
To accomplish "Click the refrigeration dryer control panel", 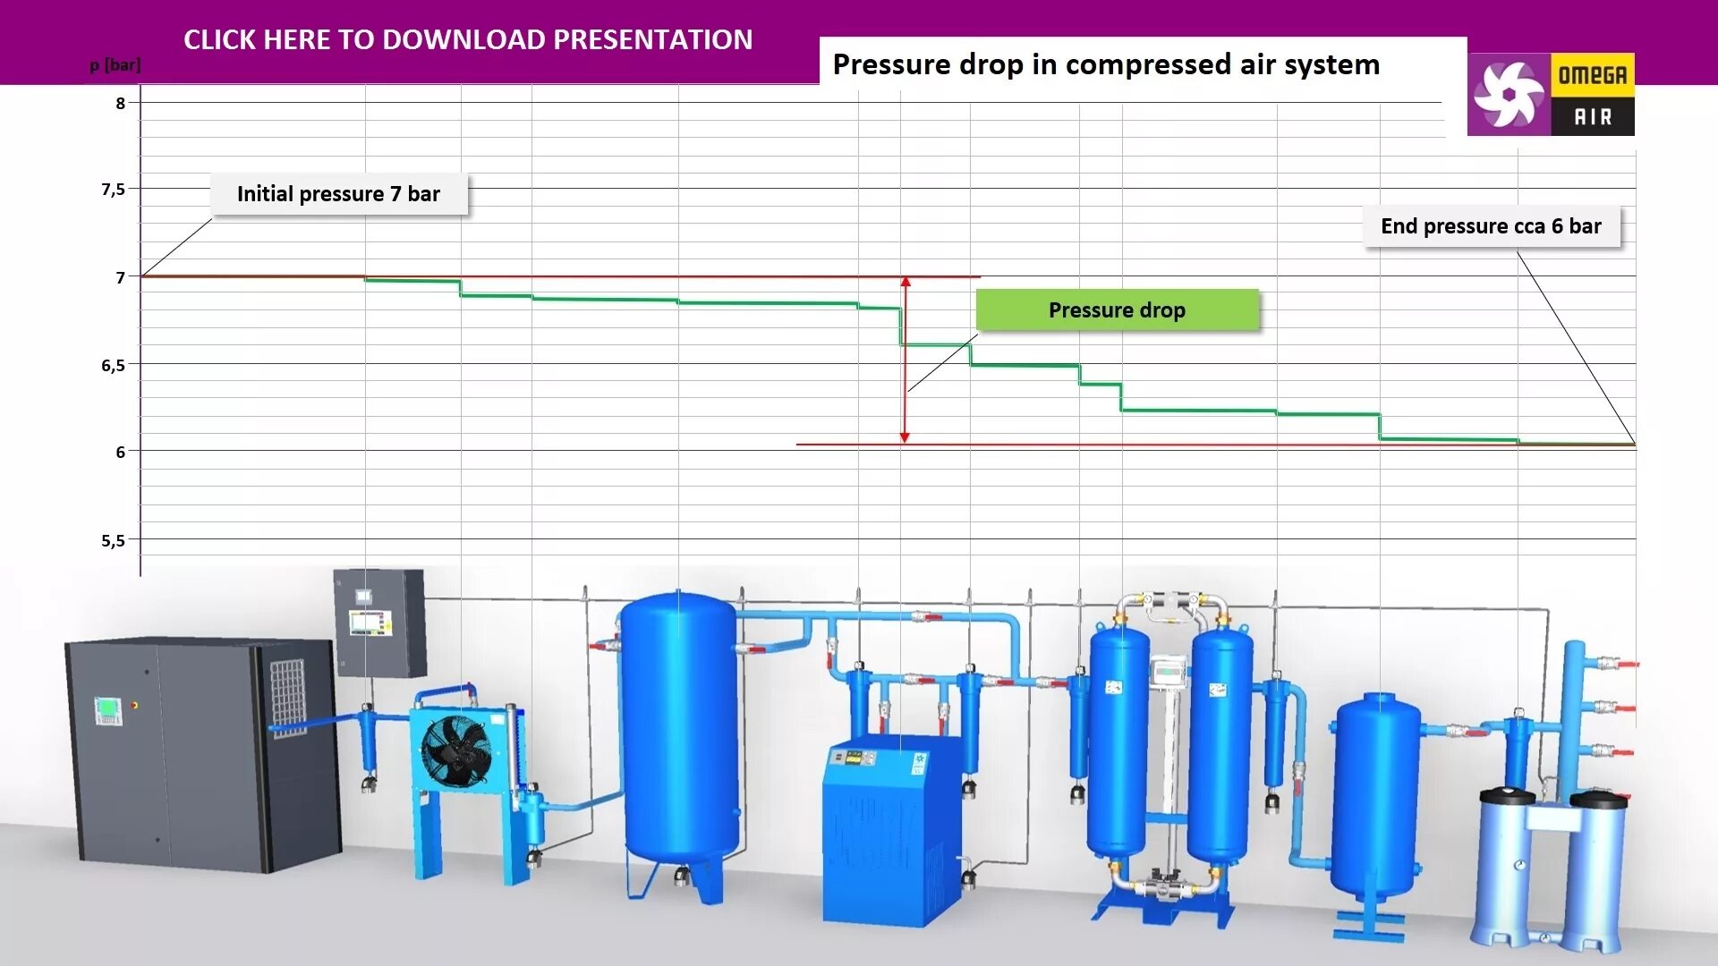I will (854, 758).
